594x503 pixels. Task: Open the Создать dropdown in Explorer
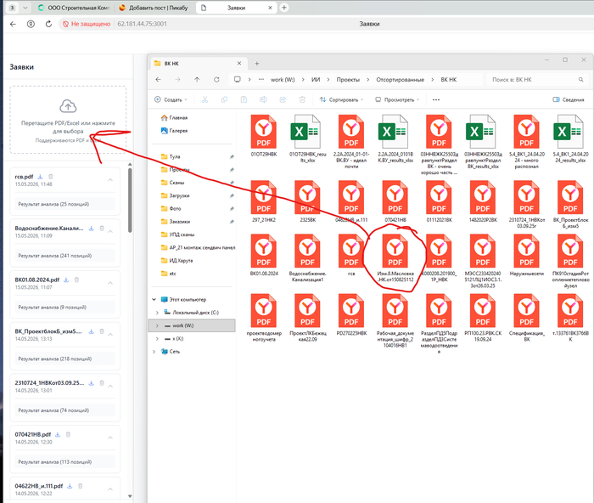(x=171, y=99)
